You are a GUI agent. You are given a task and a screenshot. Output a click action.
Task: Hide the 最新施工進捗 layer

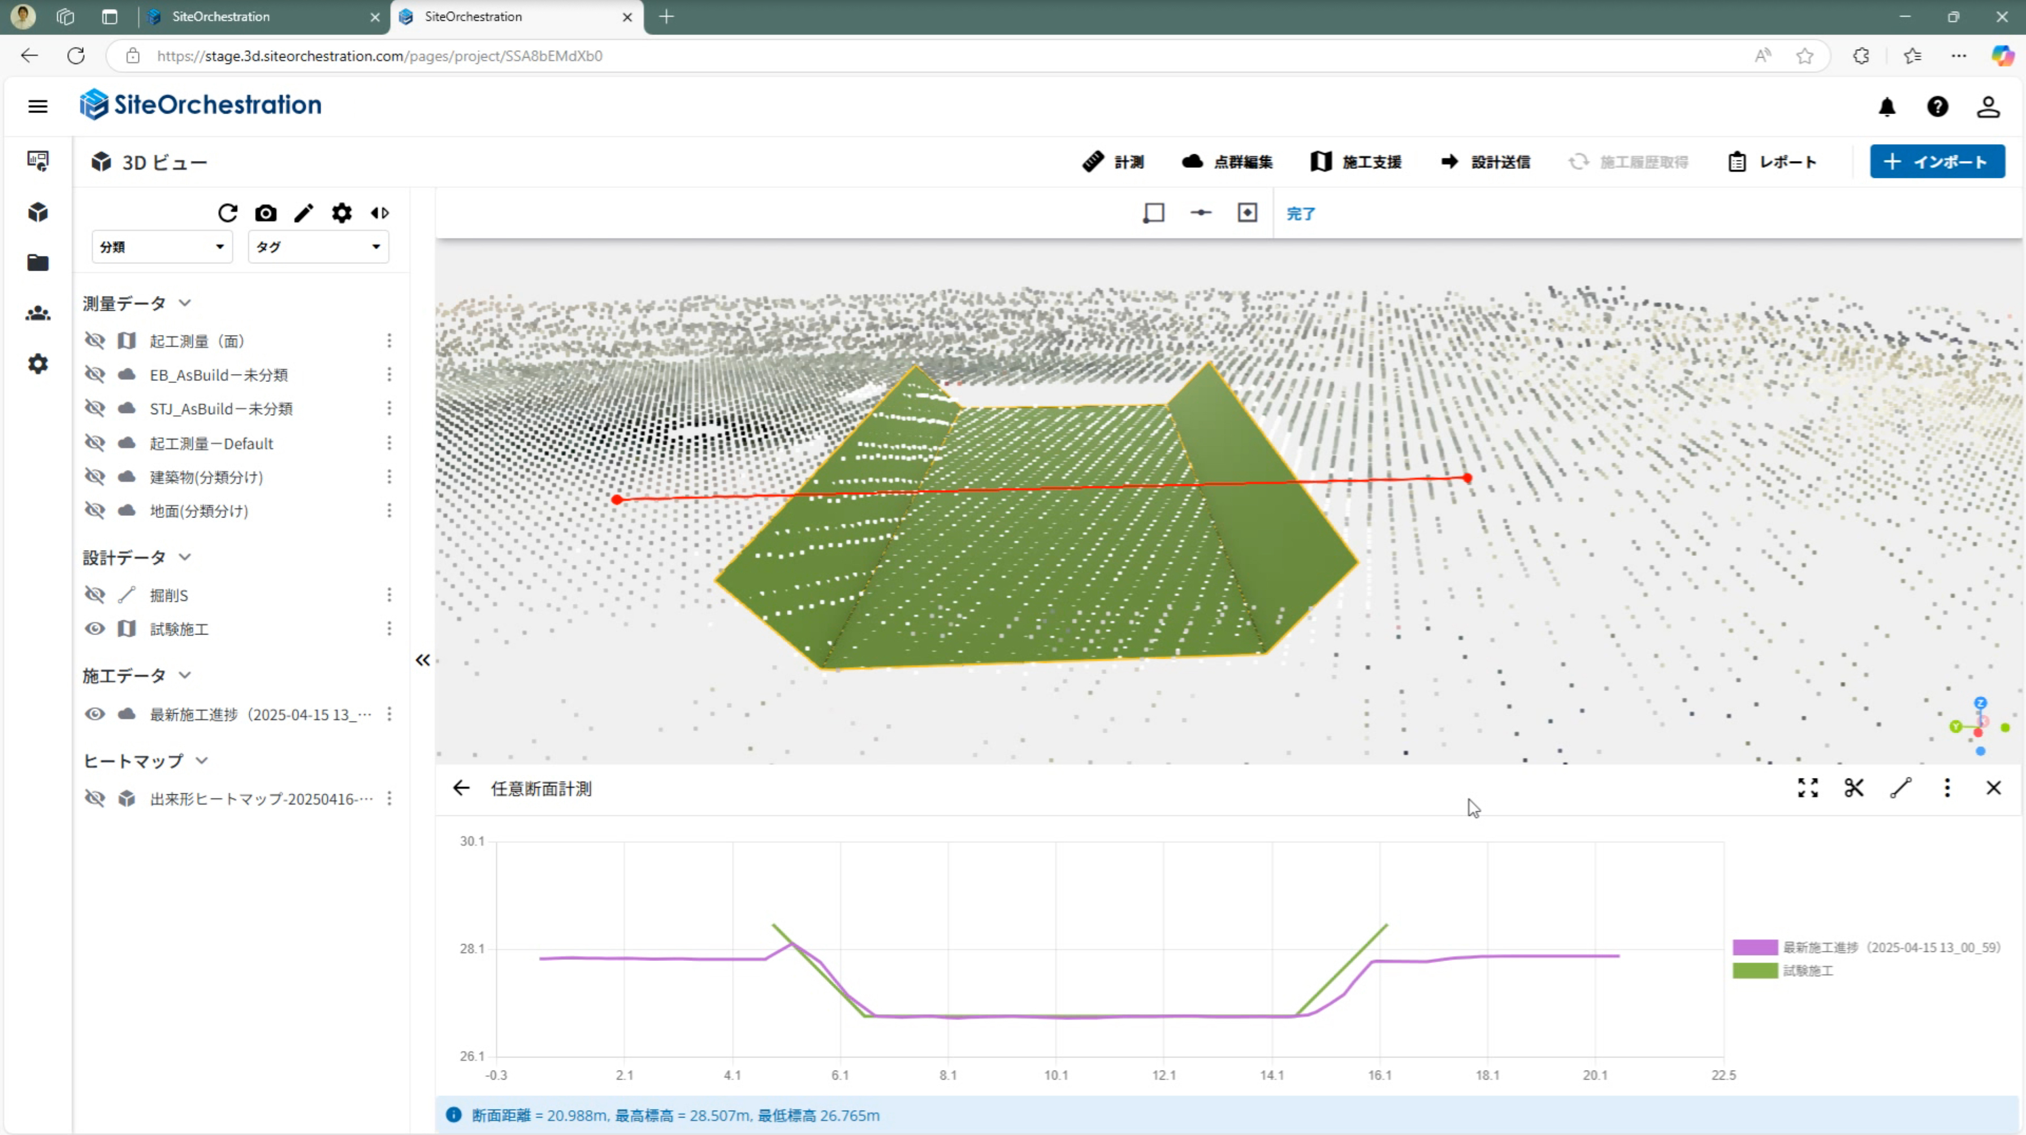pos(94,714)
